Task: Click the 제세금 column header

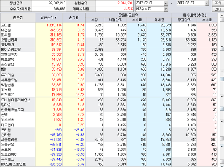Action: [x=159, y=20]
